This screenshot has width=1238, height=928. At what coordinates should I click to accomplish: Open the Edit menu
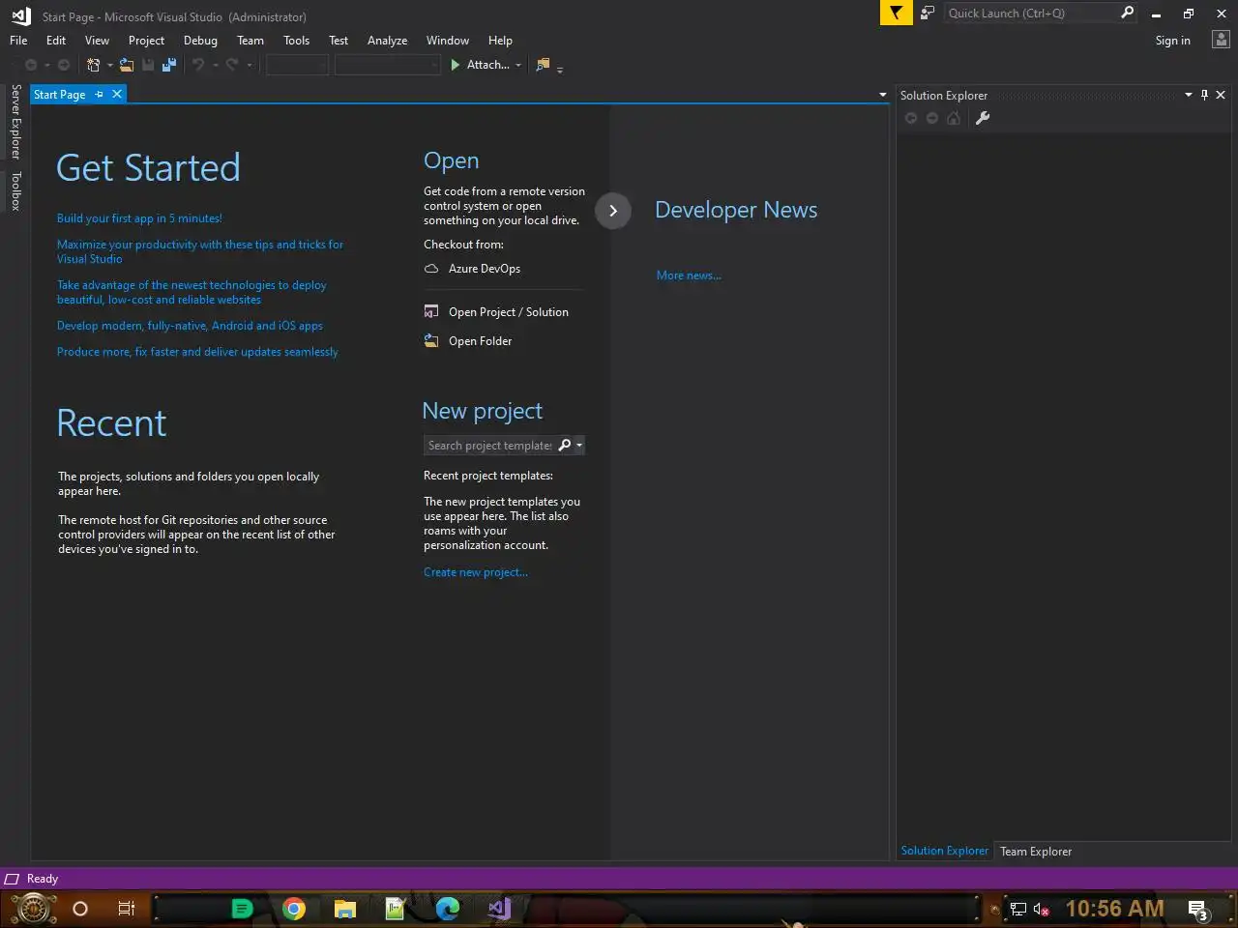point(56,41)
